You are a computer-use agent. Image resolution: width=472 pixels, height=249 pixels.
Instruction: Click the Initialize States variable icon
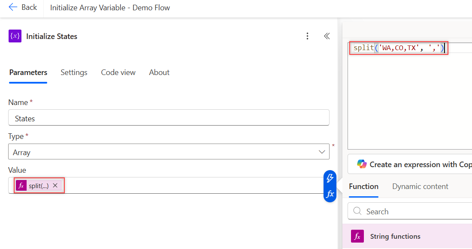coord(15,36)
